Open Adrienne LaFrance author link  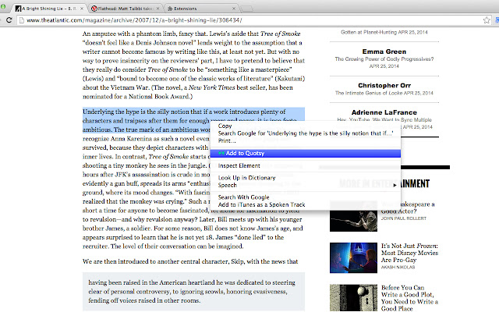(384, 112)
